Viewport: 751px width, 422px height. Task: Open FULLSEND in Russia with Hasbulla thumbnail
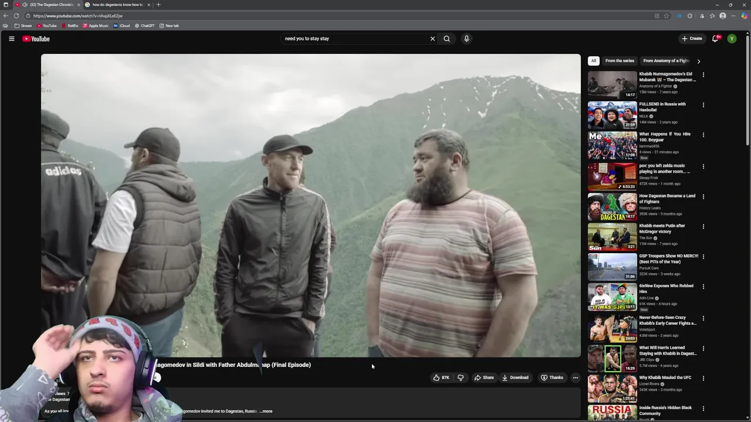[x=612, y=115]
